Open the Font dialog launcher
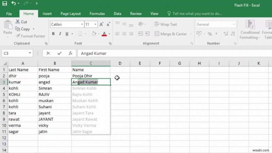272x153 pixels. coord(110,44)
